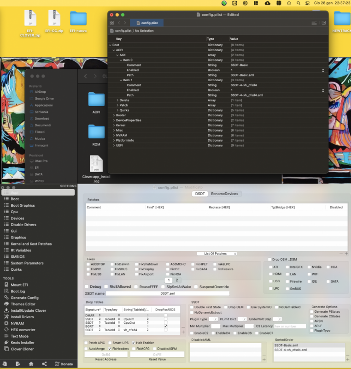This screenshot has width=351, height=369.
Task: Add entry to SortedOrder list
Action: click(x=347, y=359)
